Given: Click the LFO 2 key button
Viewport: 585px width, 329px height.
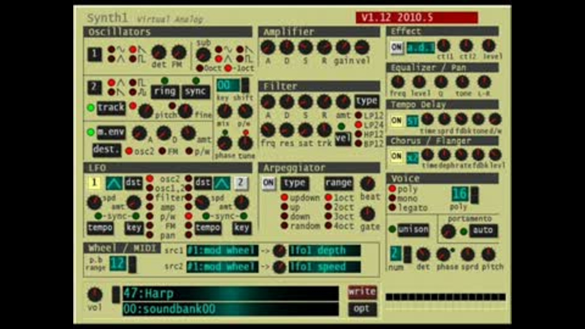Looking at the screenshot, I should pos(241,228).
